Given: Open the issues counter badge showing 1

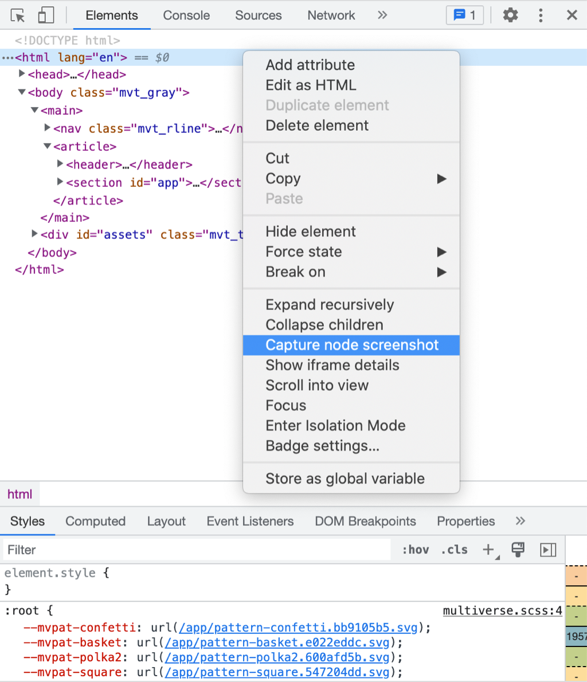Looking at the screenshot, I should click(x=465, y=15).
